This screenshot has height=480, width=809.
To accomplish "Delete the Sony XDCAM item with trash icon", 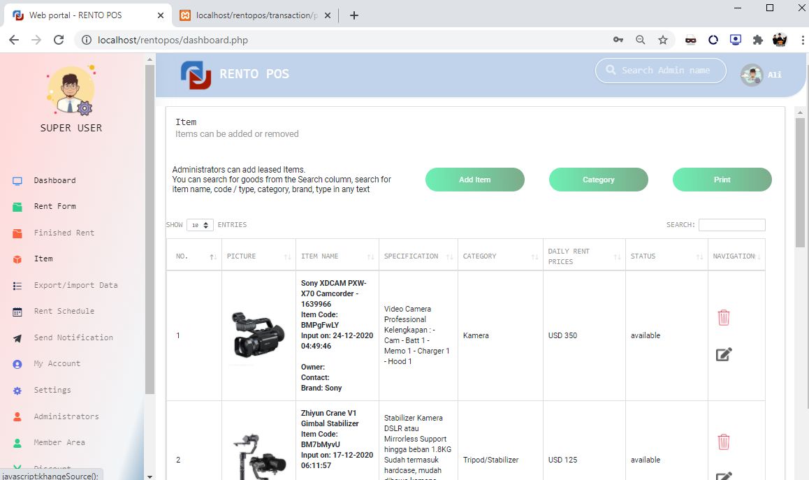I will pyautogui.click(x=723, y=317).
